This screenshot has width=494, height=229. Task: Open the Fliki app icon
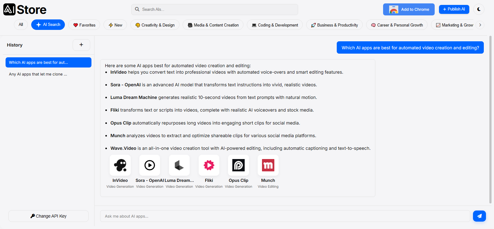pos(209,165)
